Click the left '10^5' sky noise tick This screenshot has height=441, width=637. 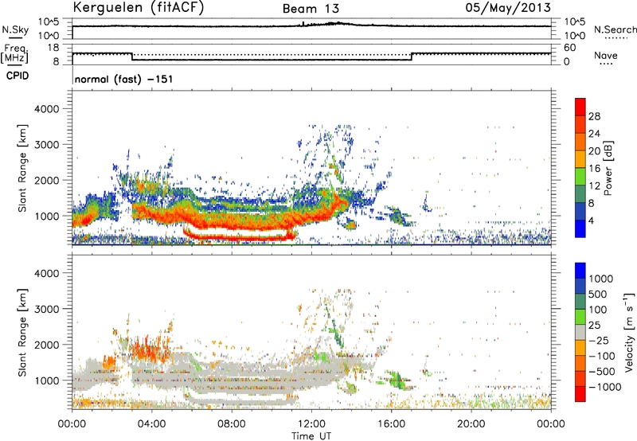click(x=49, y=22)
